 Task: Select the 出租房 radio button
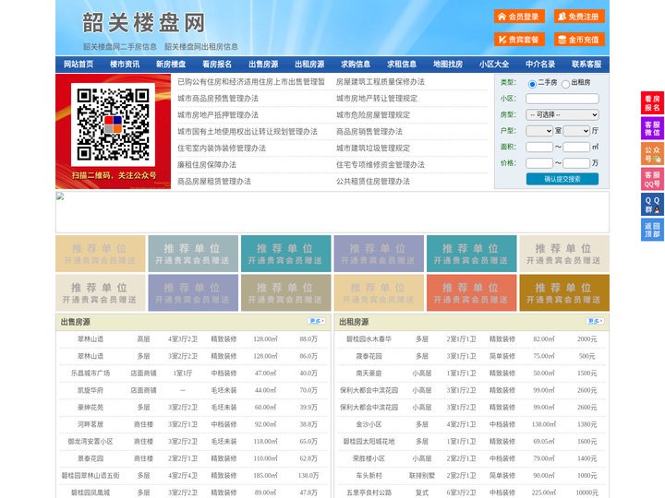[x=565, y=84]
